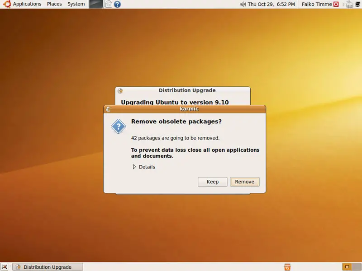362x271 pixels.
Task: Switch to the first workspace
Action: point(347,267)
